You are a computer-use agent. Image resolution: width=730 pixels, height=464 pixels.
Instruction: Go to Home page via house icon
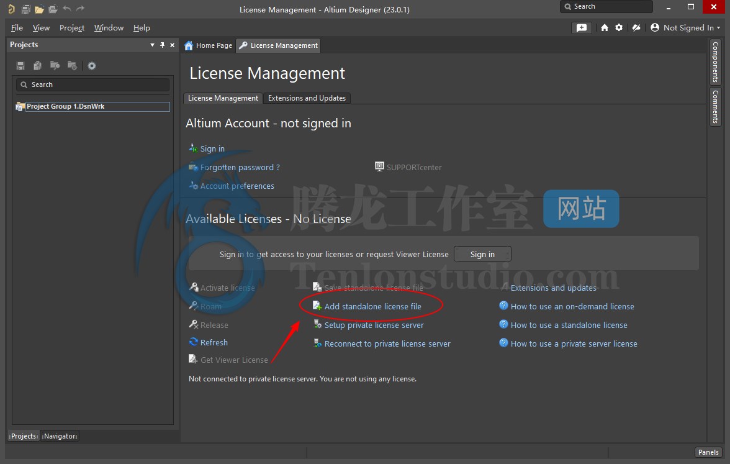pos(605,27)
